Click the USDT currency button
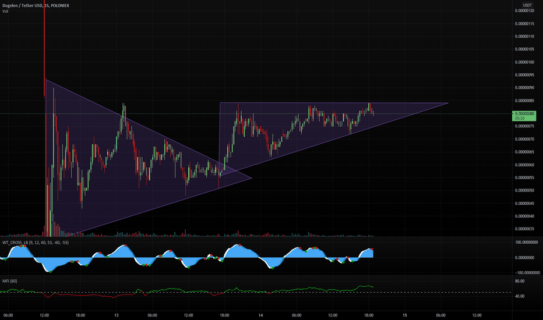This screenshot has height=320, width=543. point(527,5)
